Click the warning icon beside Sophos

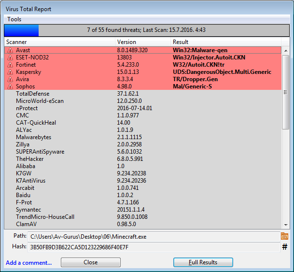[x=10, y=86]
